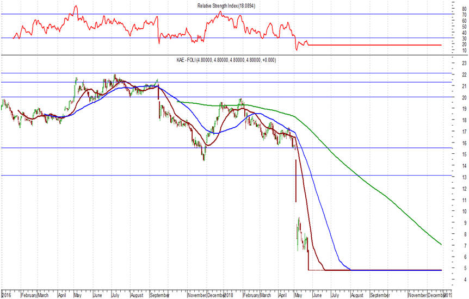Click the 18 price axis label
469x299 pixels.
[464, 120]
